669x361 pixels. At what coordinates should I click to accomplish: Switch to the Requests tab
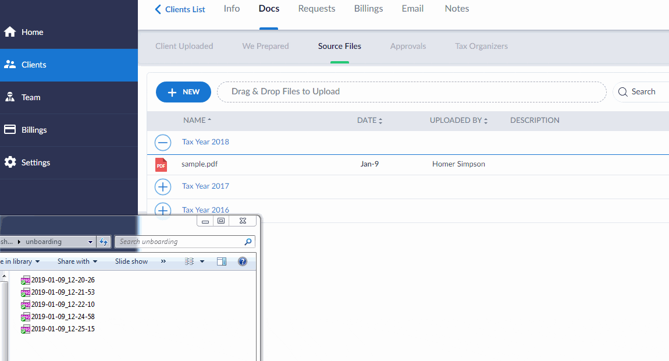pos(316,9)
